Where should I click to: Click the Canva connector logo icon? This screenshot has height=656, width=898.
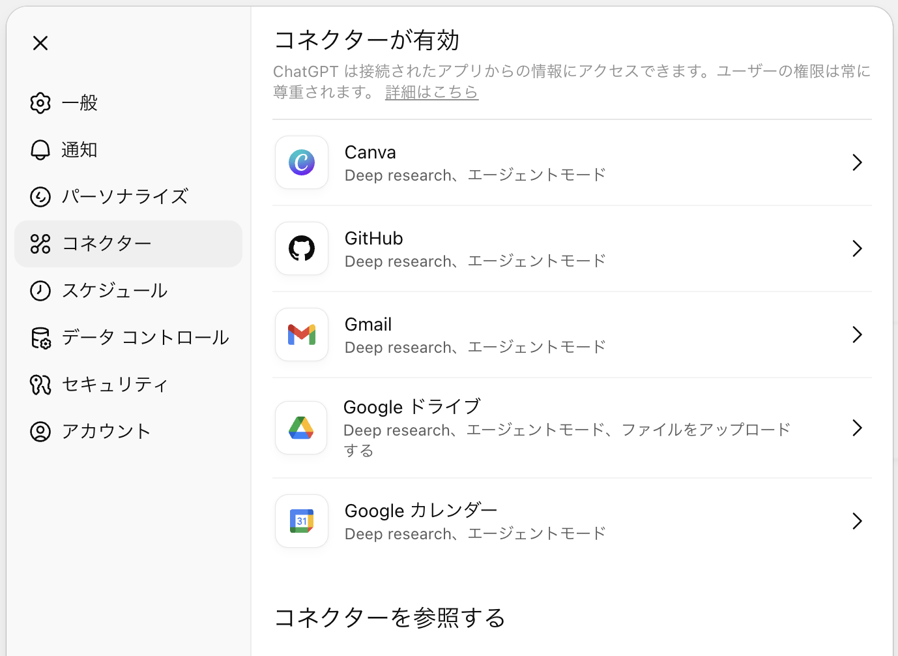coord(302,162)
